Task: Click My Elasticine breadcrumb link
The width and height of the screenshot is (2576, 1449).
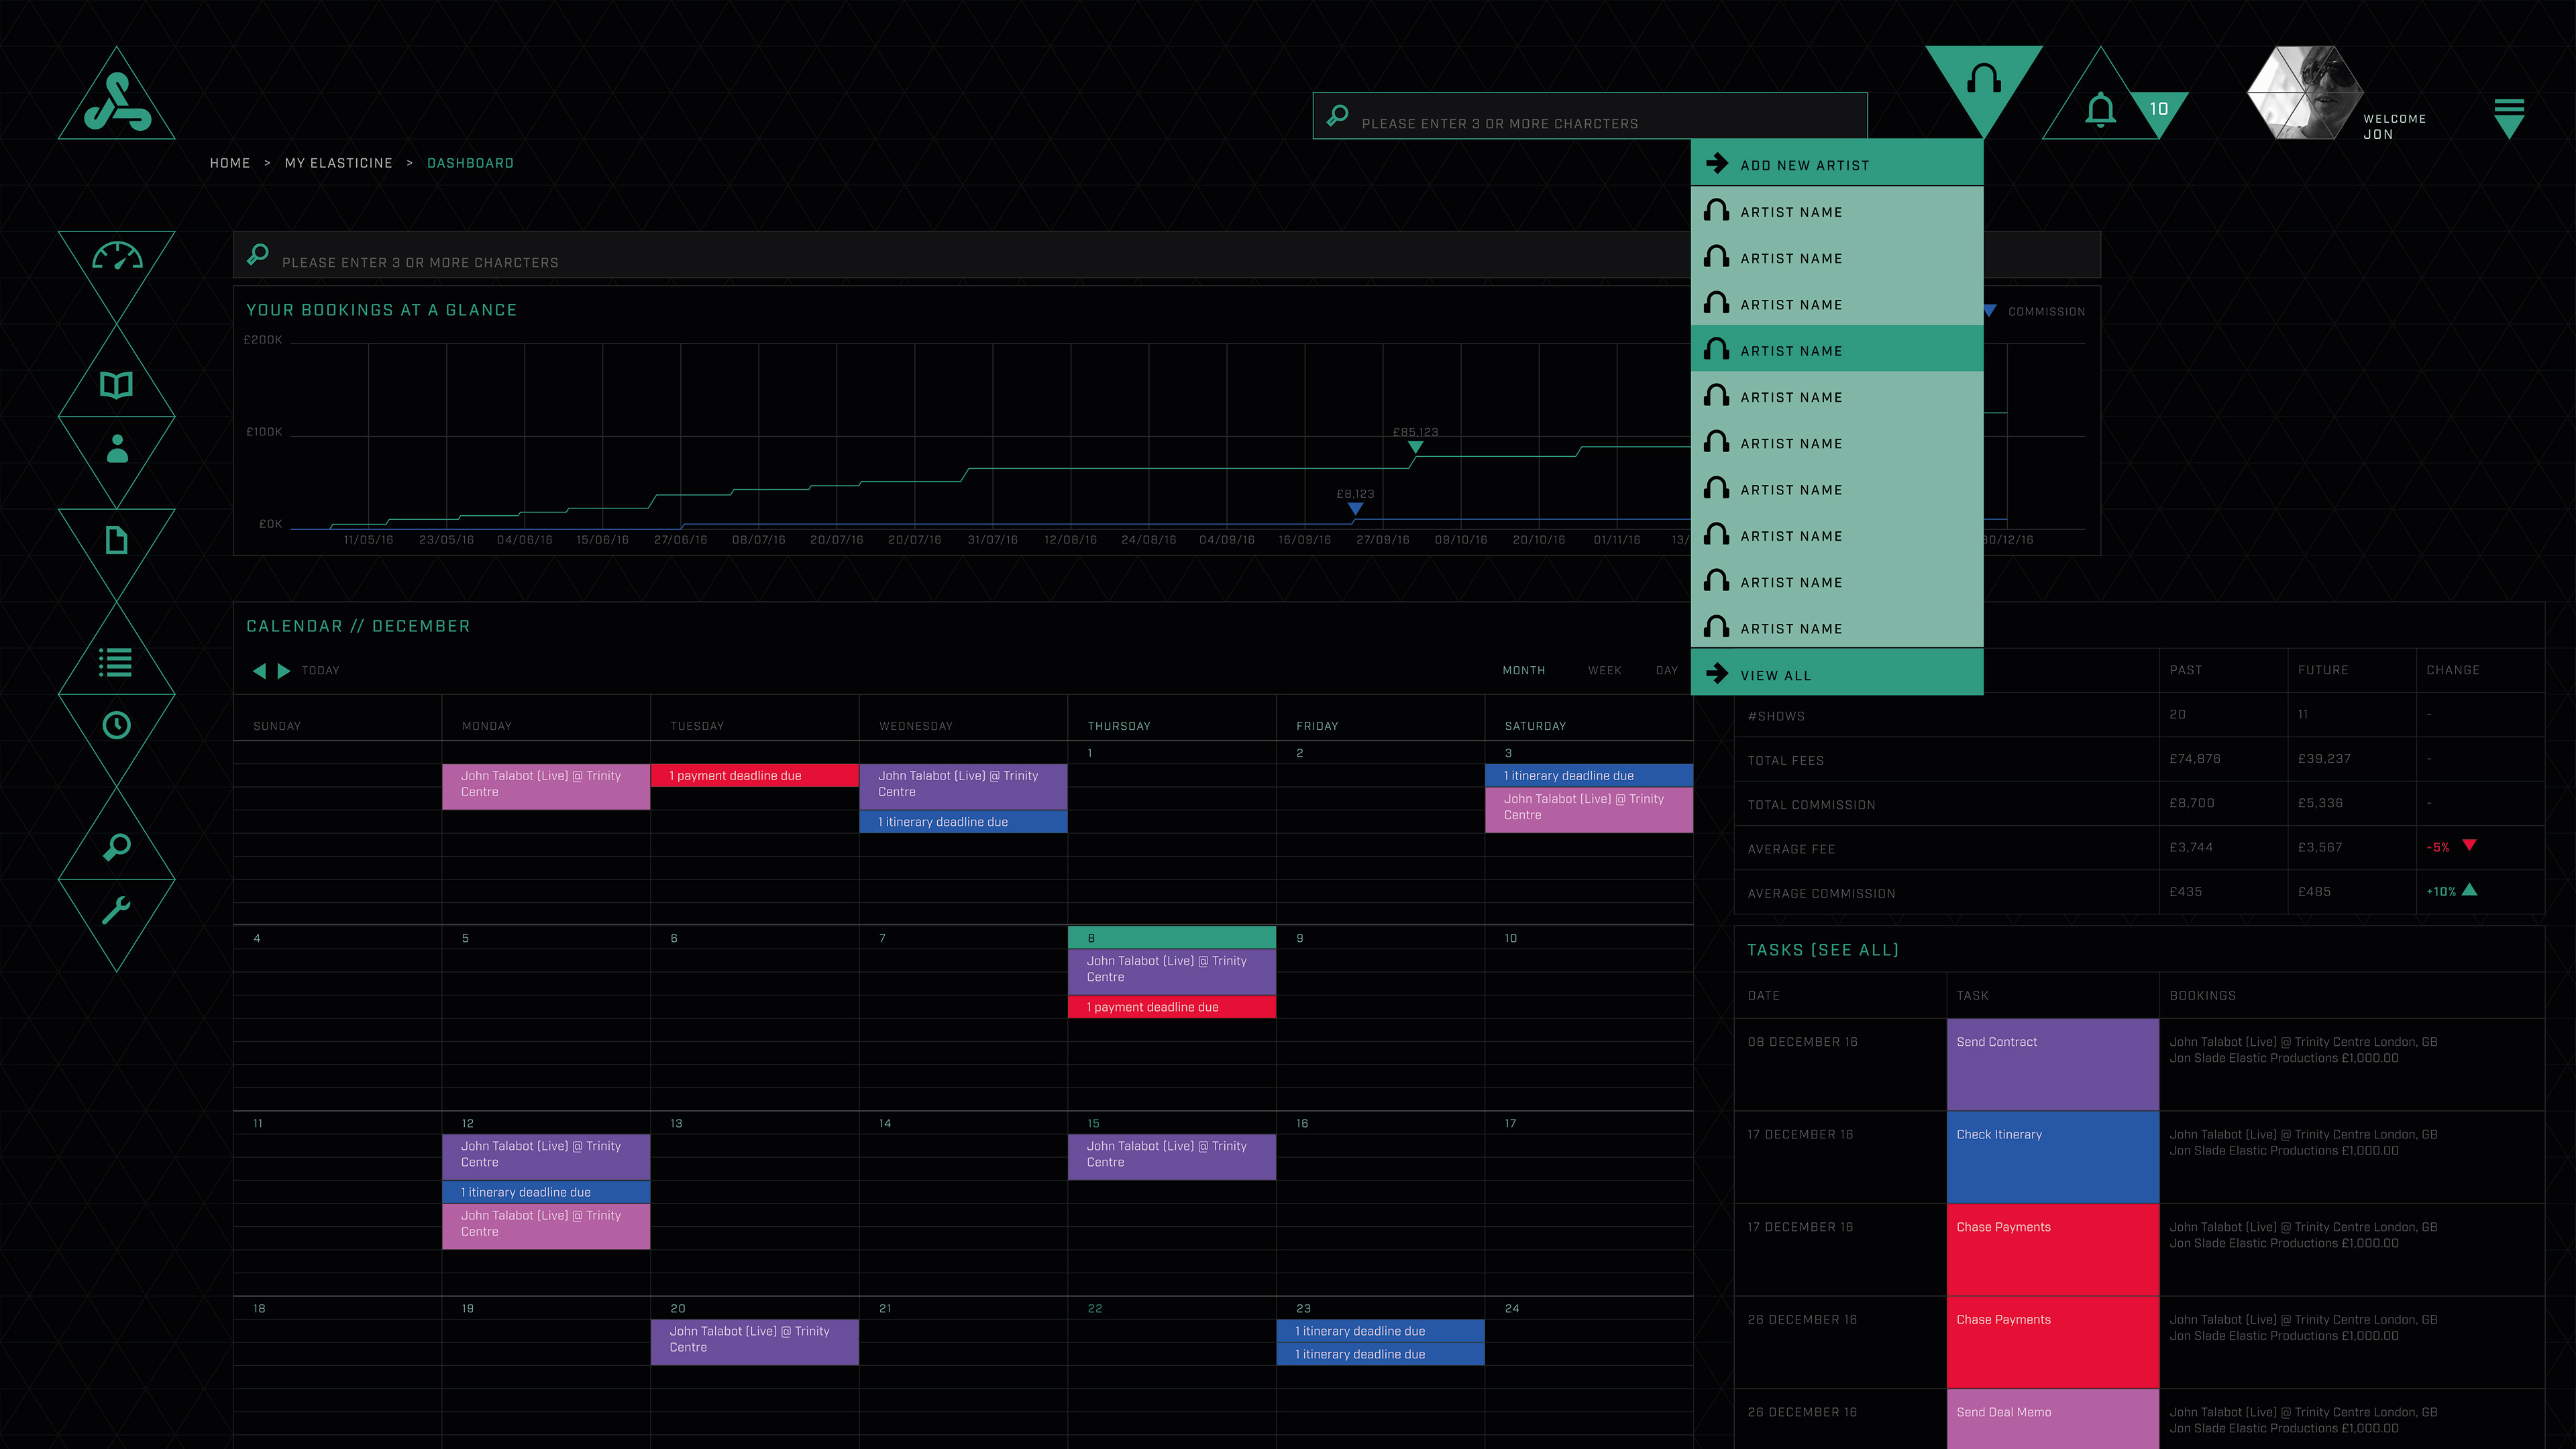Action: 338,163
